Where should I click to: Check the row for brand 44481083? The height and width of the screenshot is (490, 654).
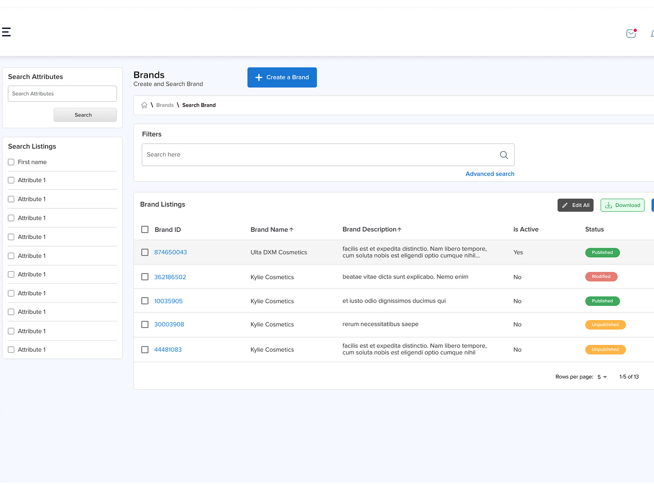[145, 350]
